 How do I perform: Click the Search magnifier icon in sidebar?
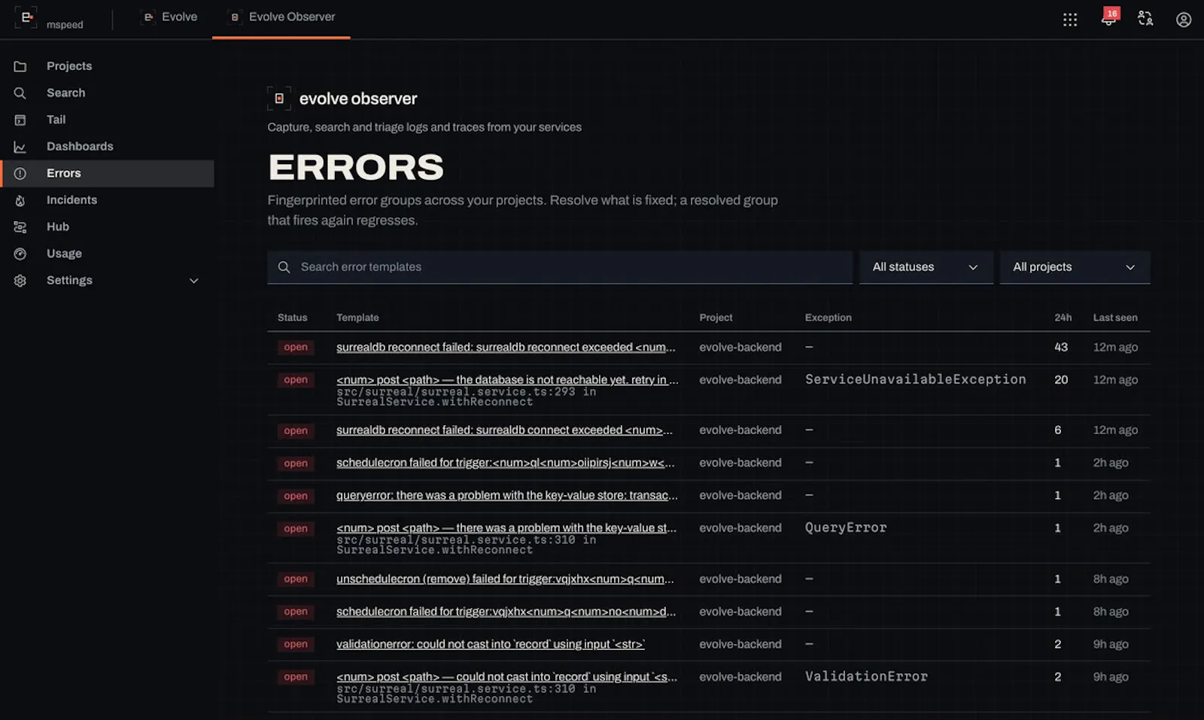[x=20, y=93]
